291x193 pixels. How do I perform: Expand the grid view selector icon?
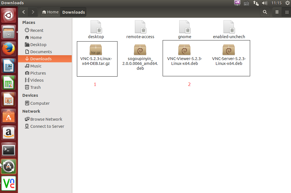pyautogui.click(x=287, y=12)
